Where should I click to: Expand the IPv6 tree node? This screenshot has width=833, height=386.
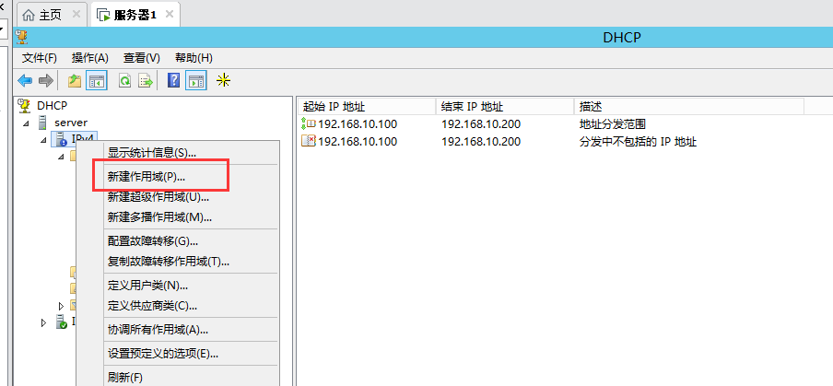tap(43, 322)
